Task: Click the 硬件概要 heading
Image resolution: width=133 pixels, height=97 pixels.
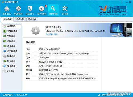Action: (31, 42)
